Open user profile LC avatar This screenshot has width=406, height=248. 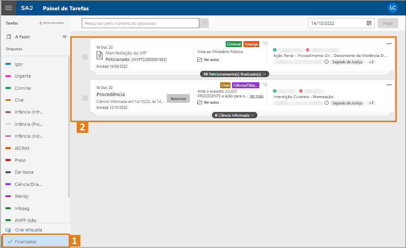point(393,8)
